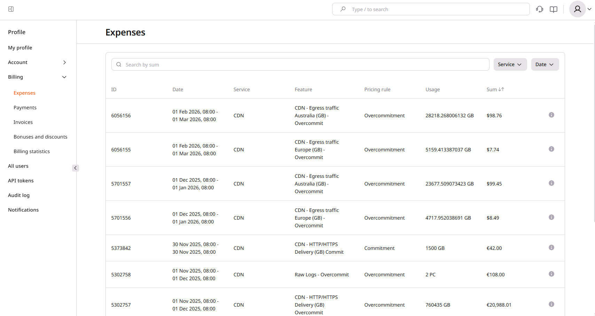Screen dimensions: 595x316
Task: Open Audit log page
Action: pos(19,195)
